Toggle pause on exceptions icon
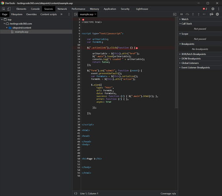The width and height of the screenshot is (222, 196). [217, 14]
